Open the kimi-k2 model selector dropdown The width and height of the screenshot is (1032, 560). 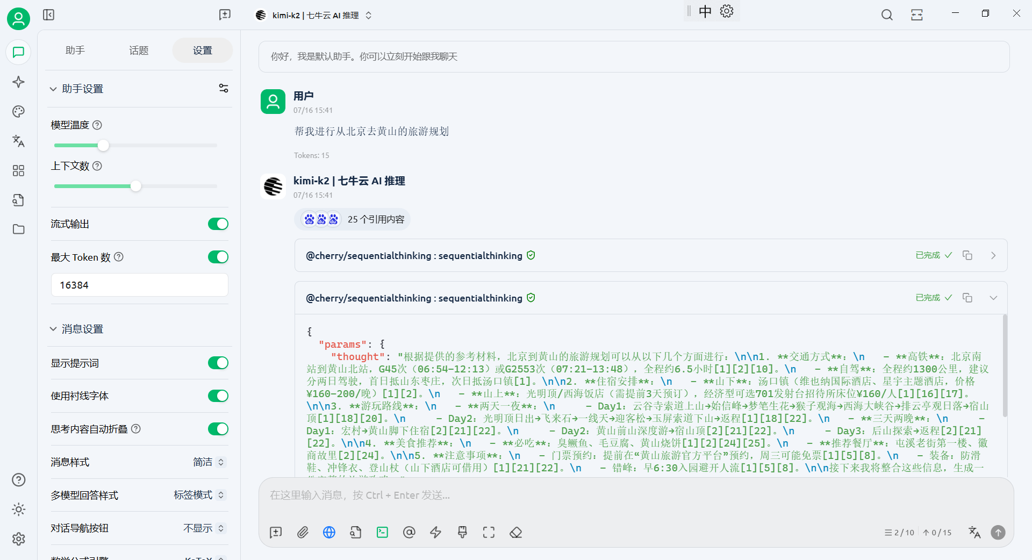coord(313,15)
